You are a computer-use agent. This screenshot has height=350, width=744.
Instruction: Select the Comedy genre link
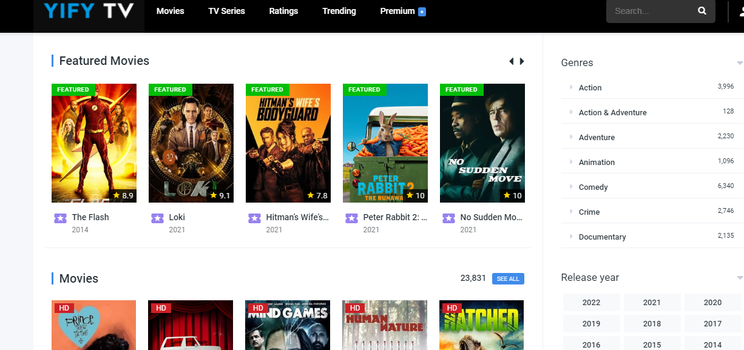(594, 187)
